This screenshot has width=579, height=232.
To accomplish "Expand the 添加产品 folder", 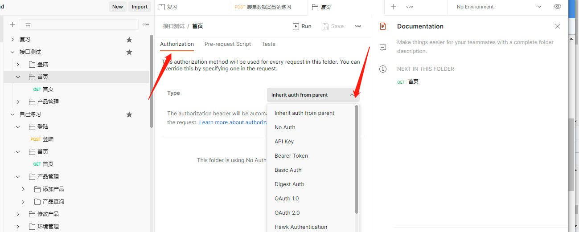I will tap(23, 189).
